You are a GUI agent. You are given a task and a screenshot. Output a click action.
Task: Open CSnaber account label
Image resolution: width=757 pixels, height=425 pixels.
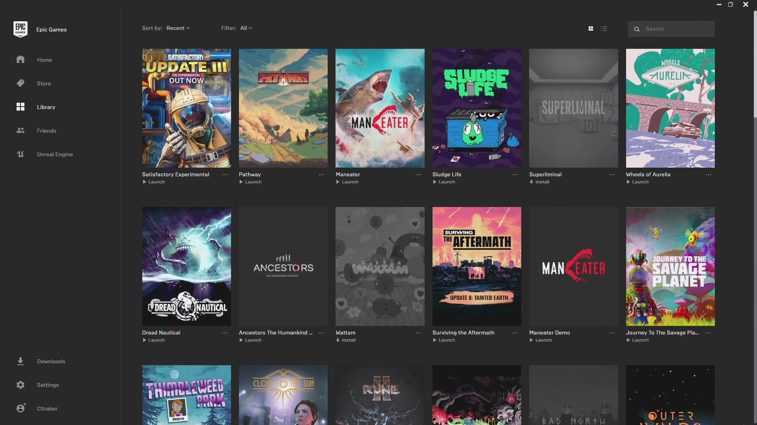pyautogui.click(x=47, y=408)
